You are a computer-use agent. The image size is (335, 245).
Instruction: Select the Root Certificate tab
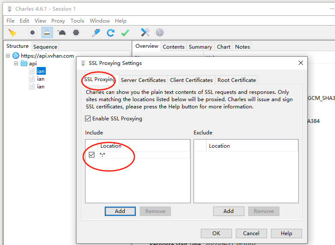tap(237, 80)
